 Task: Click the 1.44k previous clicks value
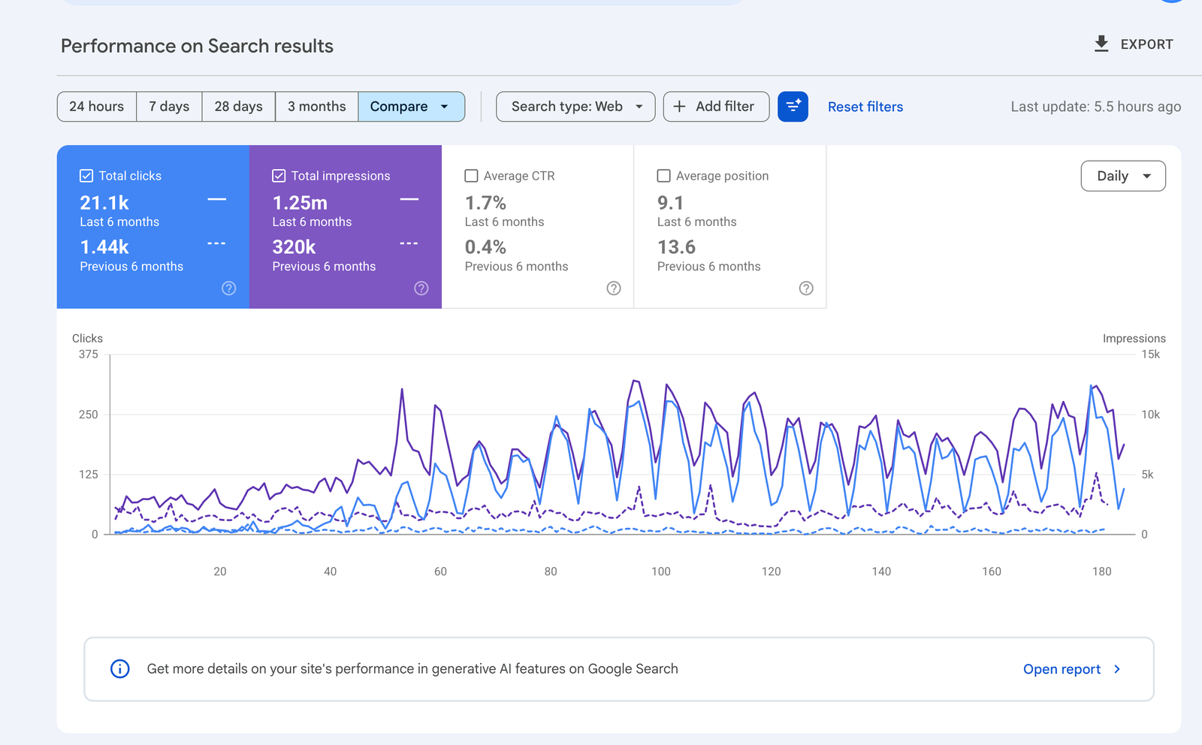(104, 247)
